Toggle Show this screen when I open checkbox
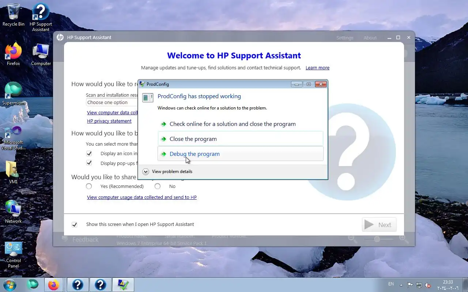The height and width of the screenshot is (292, 468). pos(75,224)
